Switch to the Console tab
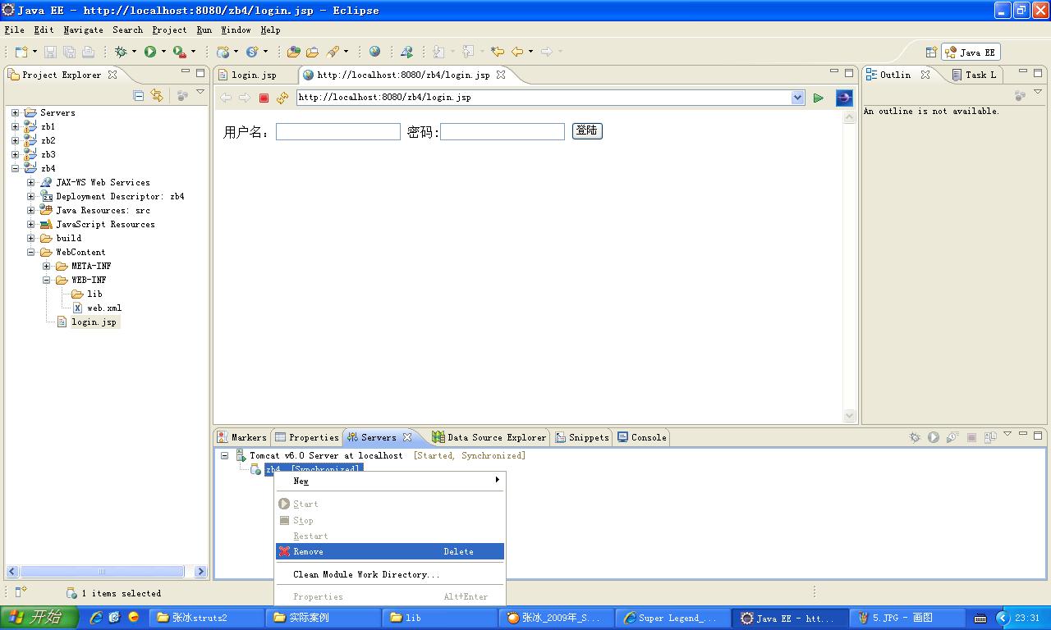This screenshot has height=630, width=1051. (641, 437)
